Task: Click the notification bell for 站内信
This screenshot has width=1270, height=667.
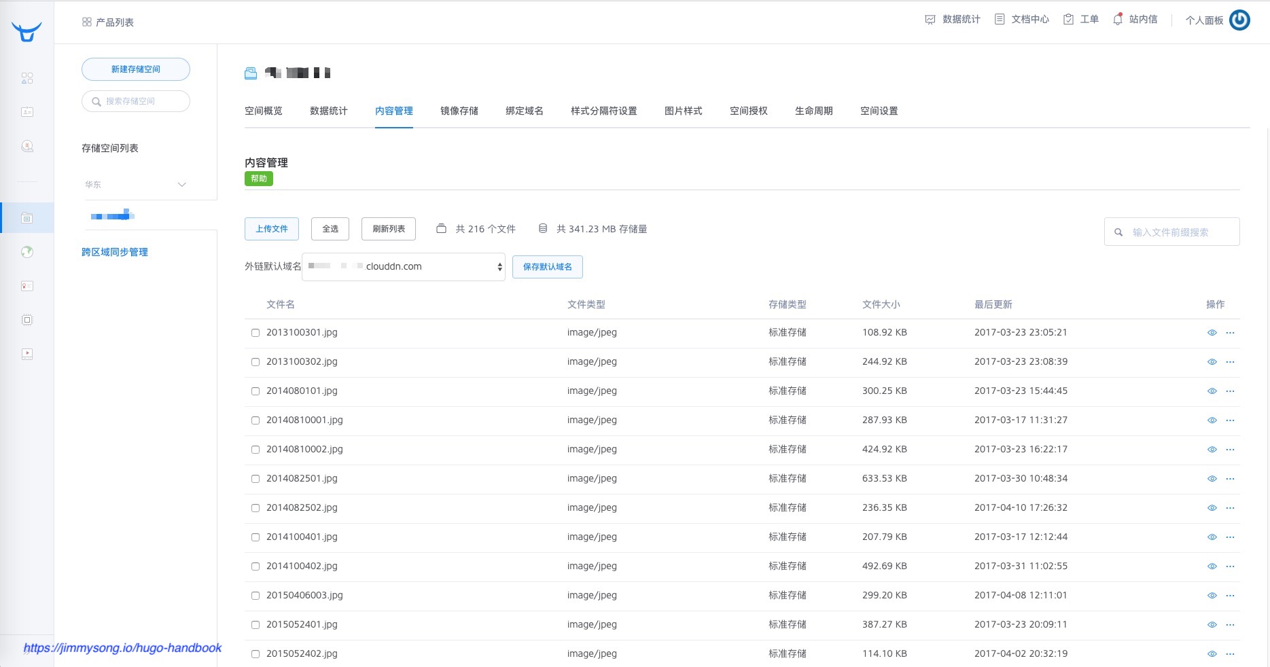Action: coord(1118,20)
